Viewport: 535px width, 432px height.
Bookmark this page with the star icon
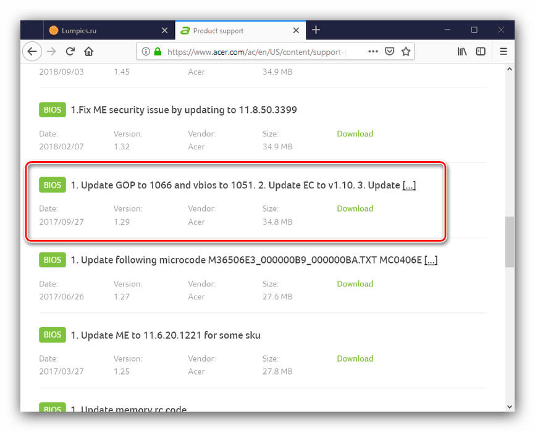(x=406, y=51)
